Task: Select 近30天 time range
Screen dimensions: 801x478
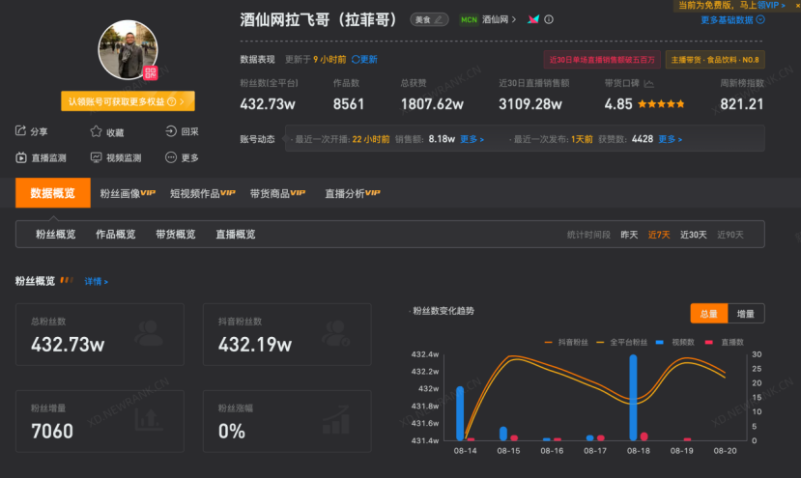Action: (693, 235)
